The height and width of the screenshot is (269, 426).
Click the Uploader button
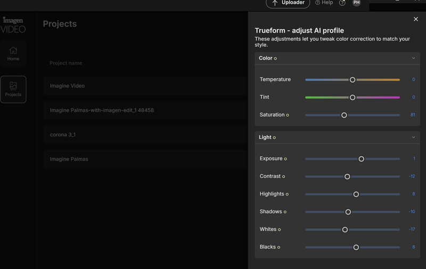[288, 3]
